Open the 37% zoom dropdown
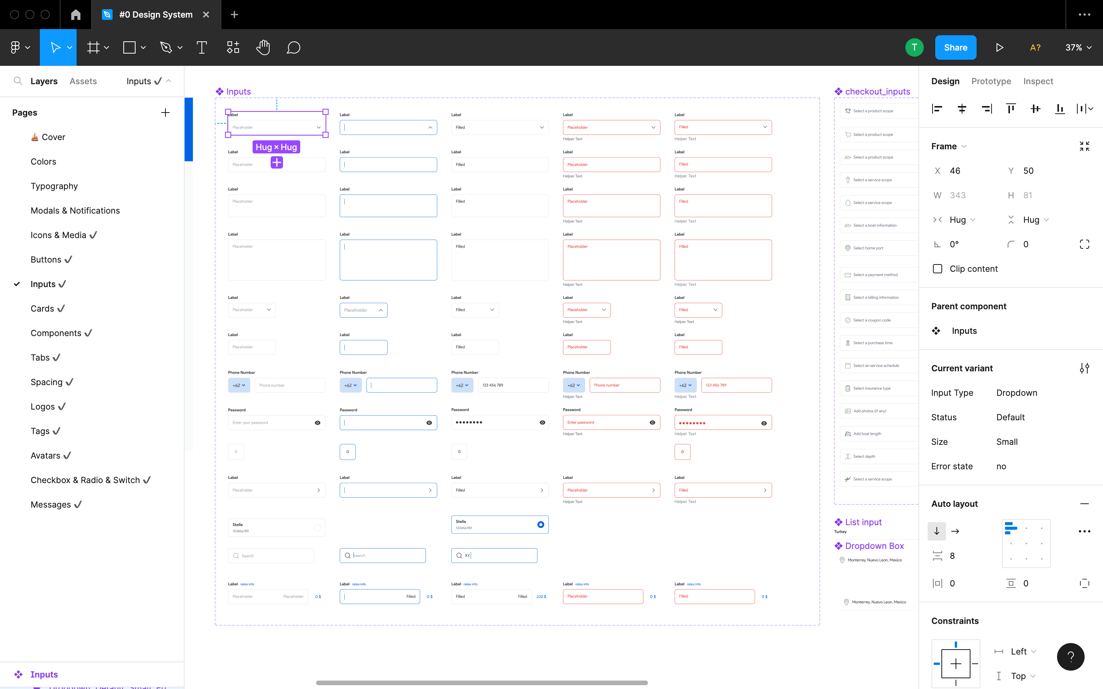Screen dimensions: 1103x689 [x=1078, y=47]
